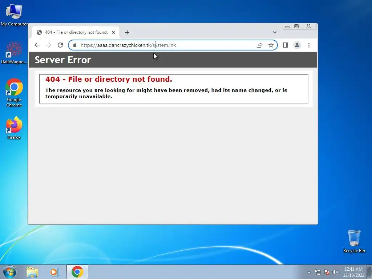
Task: Select the Chrome taskbar button
Action: click(77, 272)
